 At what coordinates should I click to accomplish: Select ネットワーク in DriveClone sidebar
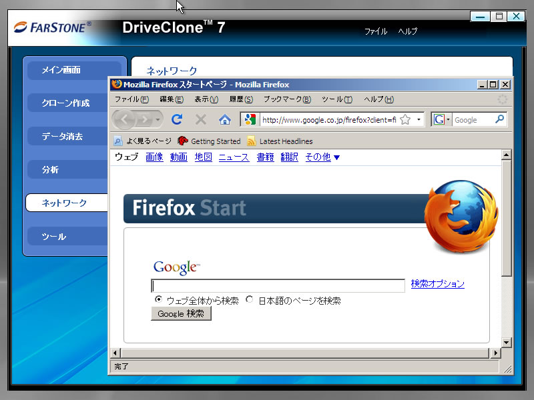point(67,203)
